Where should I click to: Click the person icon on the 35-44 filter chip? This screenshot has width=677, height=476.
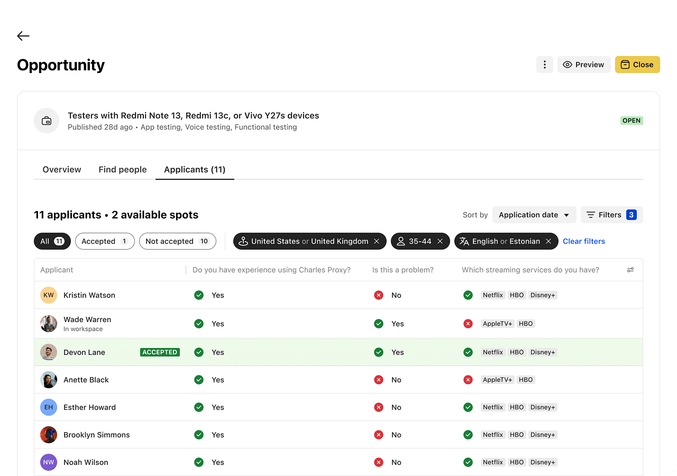401,241
